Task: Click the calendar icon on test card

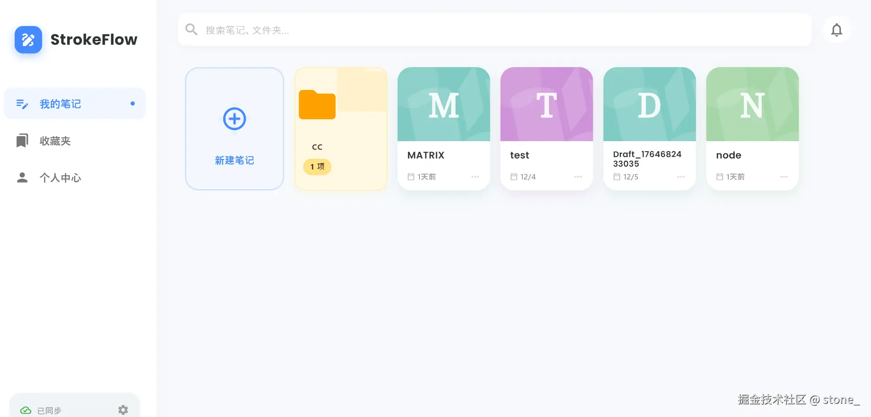Action: tap(514, 177)
